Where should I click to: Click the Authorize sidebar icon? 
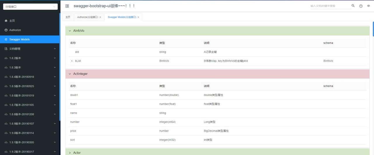click(6, 30)
